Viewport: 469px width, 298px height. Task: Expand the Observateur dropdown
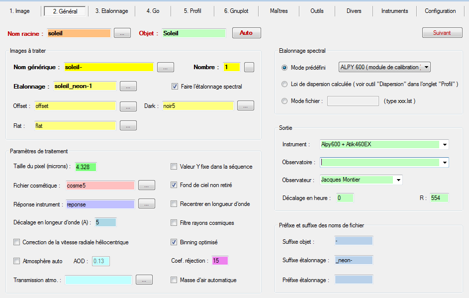pyautogui.click(x=397, y=180)
